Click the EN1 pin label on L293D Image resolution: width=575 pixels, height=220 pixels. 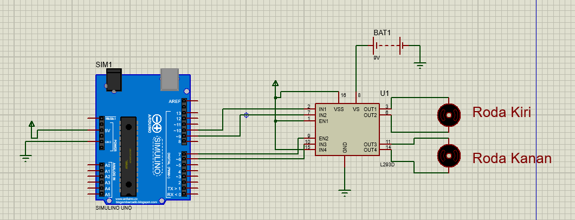[324, 121]
